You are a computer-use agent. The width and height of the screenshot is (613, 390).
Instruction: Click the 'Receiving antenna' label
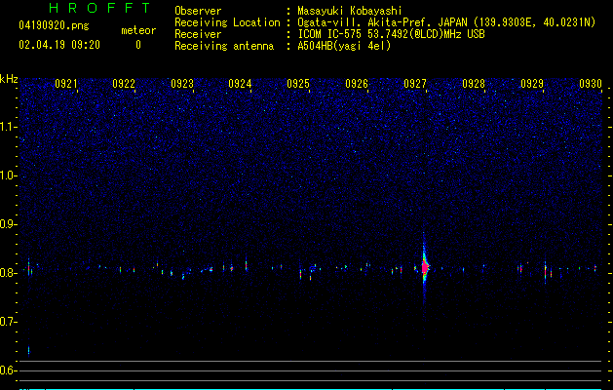224,46
